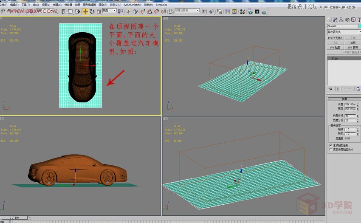Image resolution: width=361 pixels, height=223 pixels.
Task: Click the UVW 展开 modifier button
Action: click(x=353, y=48)
